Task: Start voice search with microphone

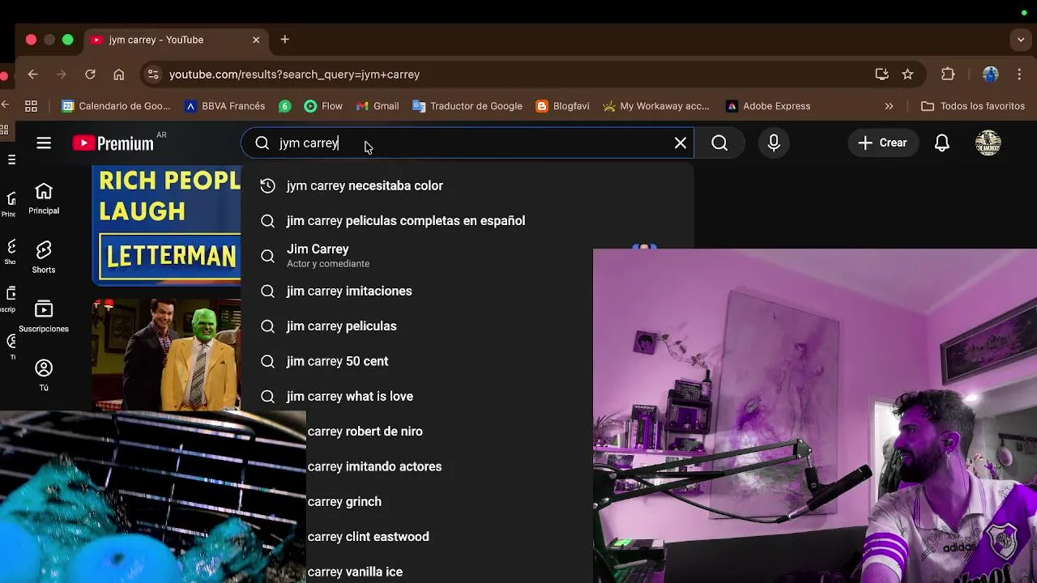Action: (x=774, y=143)
